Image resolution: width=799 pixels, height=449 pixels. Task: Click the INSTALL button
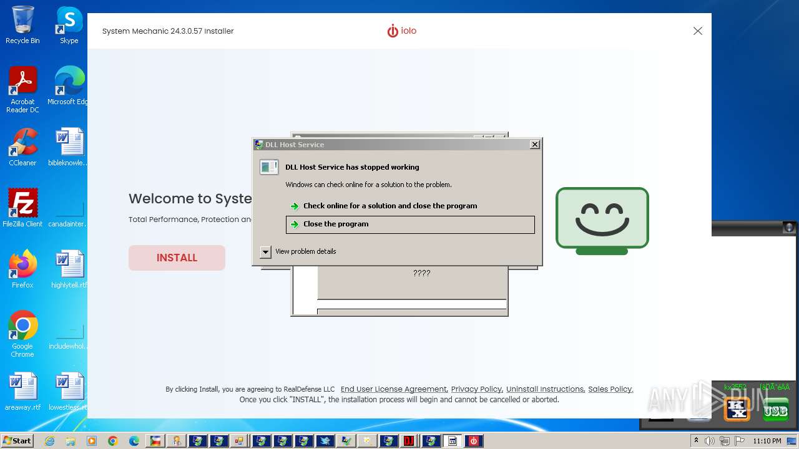tap(177, 258)
